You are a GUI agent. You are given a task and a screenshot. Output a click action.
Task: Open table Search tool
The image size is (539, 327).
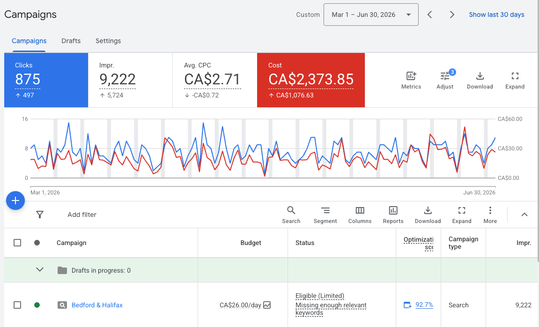(x=291, y=215)
